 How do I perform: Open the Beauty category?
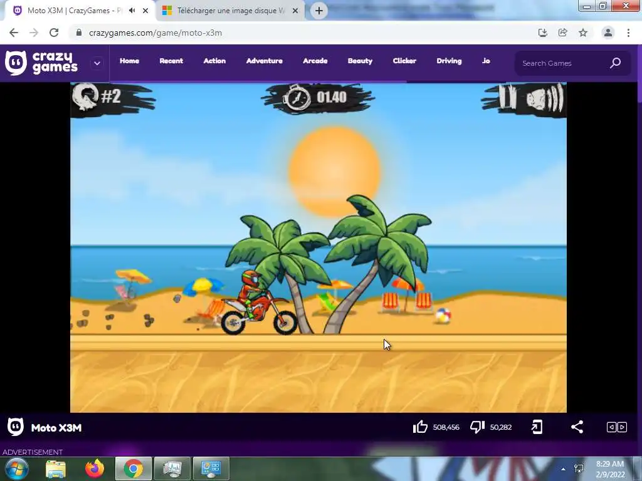click(360, 61)
